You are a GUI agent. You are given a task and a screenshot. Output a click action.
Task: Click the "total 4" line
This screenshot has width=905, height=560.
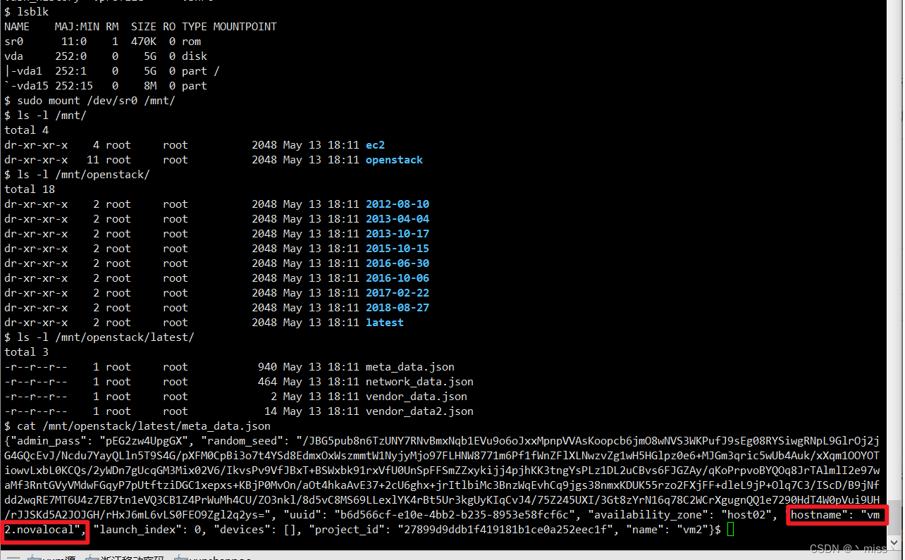coord(26,130)
